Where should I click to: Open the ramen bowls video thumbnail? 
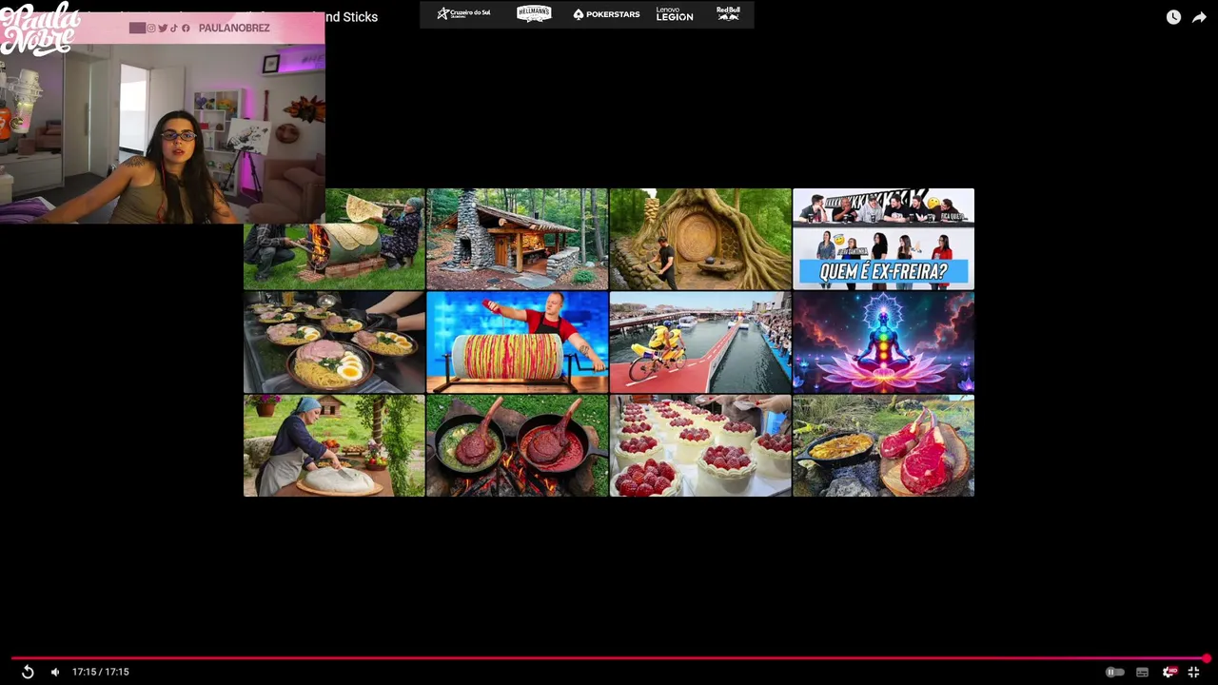[x=334, y=342]
